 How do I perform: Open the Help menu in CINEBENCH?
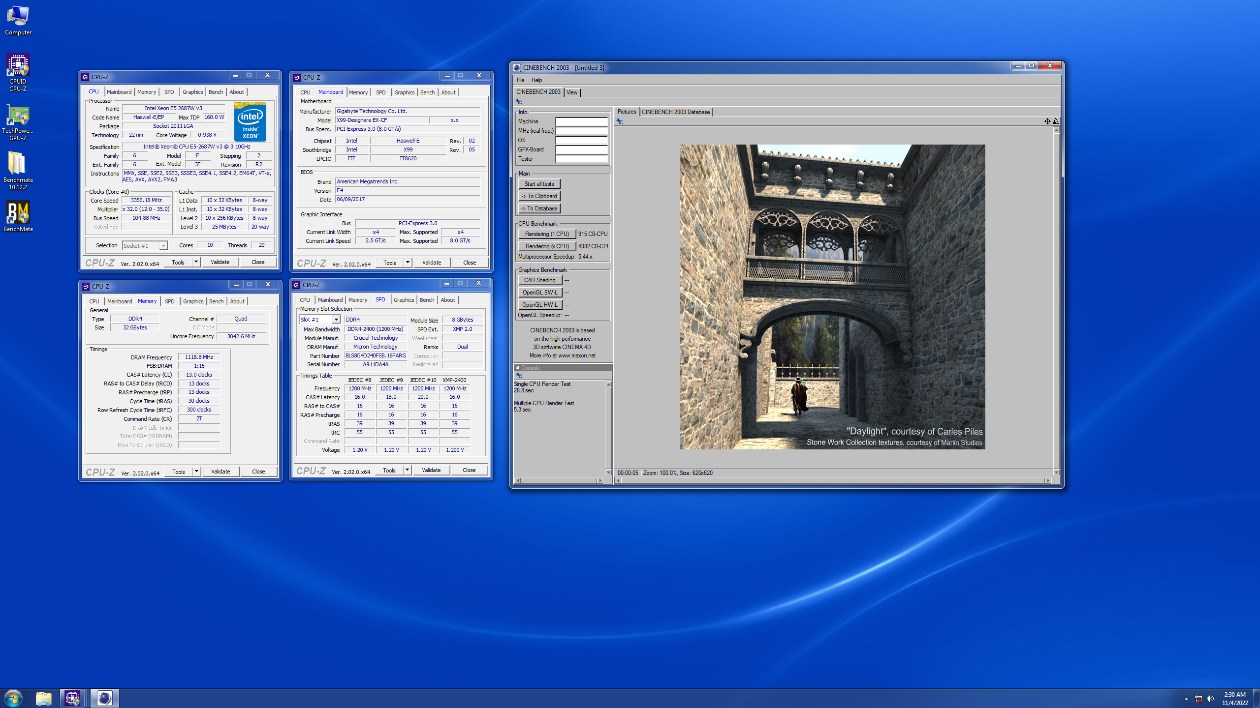pyautogui.click(x=536, y=80)
